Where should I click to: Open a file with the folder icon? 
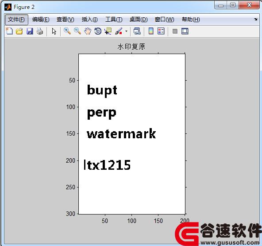(x=19, y=31)
